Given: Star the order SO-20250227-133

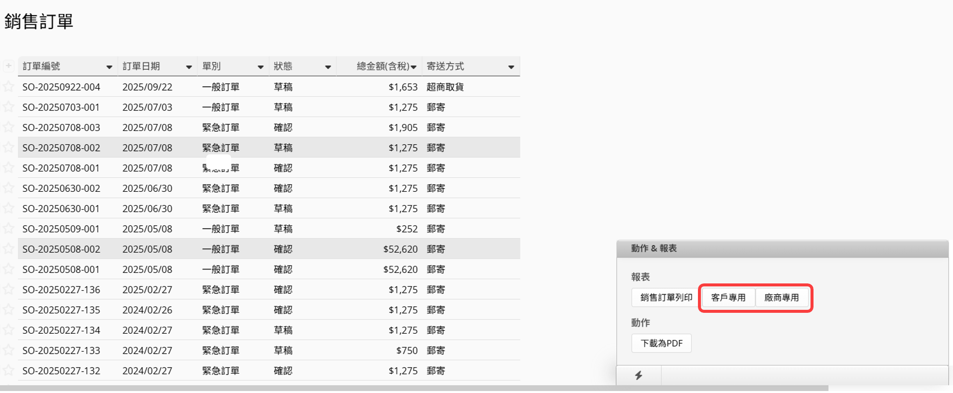Looking at the screenshot, I should 8,350.
